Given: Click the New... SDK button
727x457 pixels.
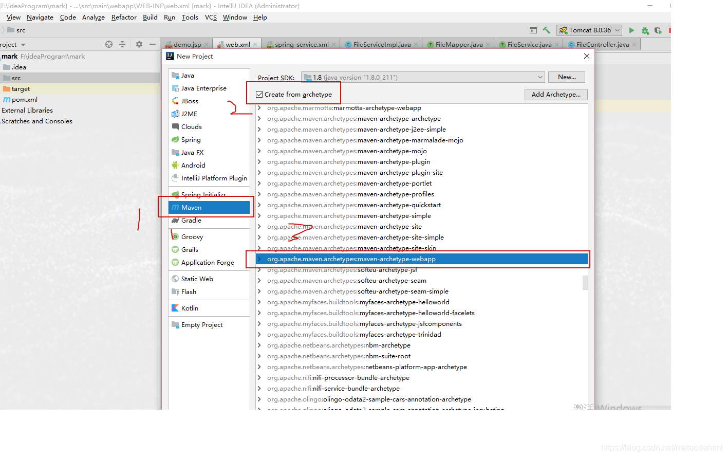Looking at the screenshot, I should [x=567, y=77].
